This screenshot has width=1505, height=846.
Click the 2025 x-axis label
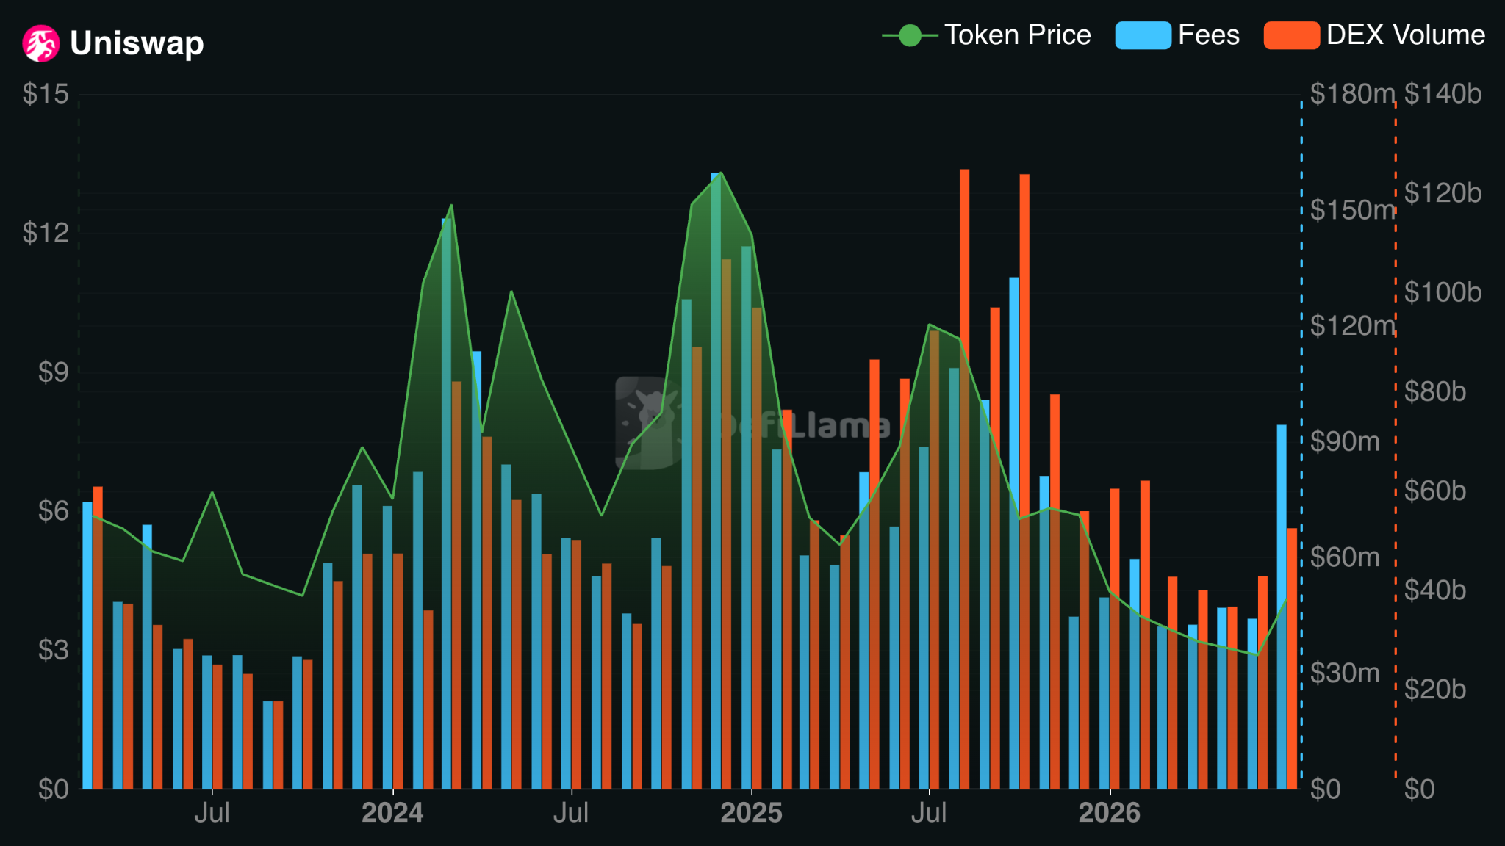coord(751,813)
